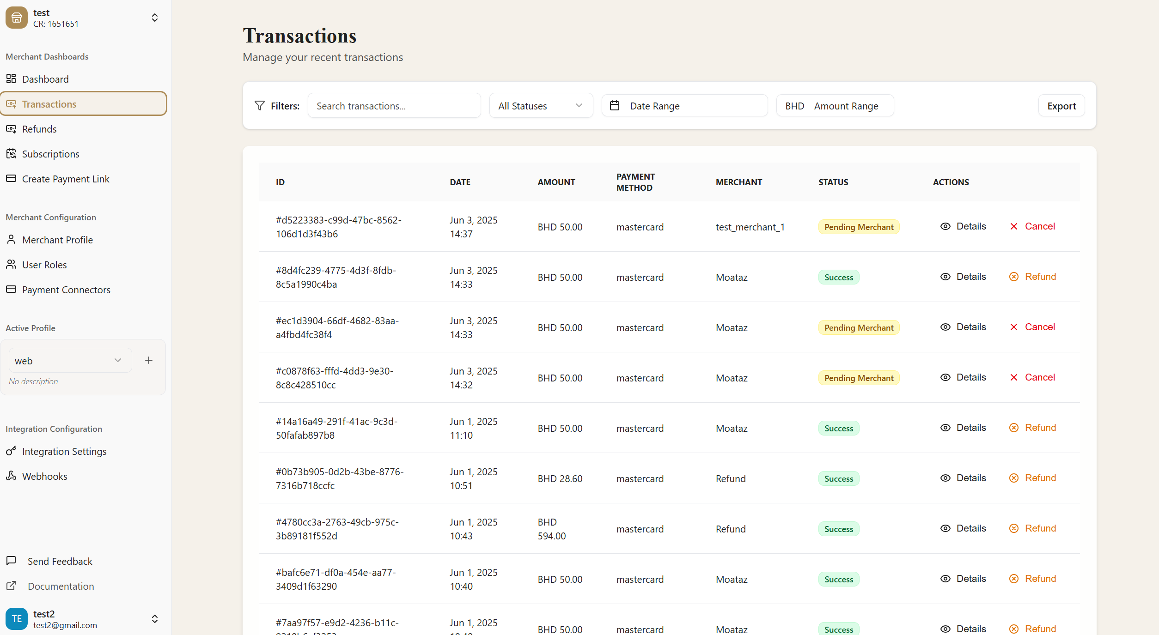Show details for BHD 28.60 transaction
1159x635 pixels.
[963, 478]
